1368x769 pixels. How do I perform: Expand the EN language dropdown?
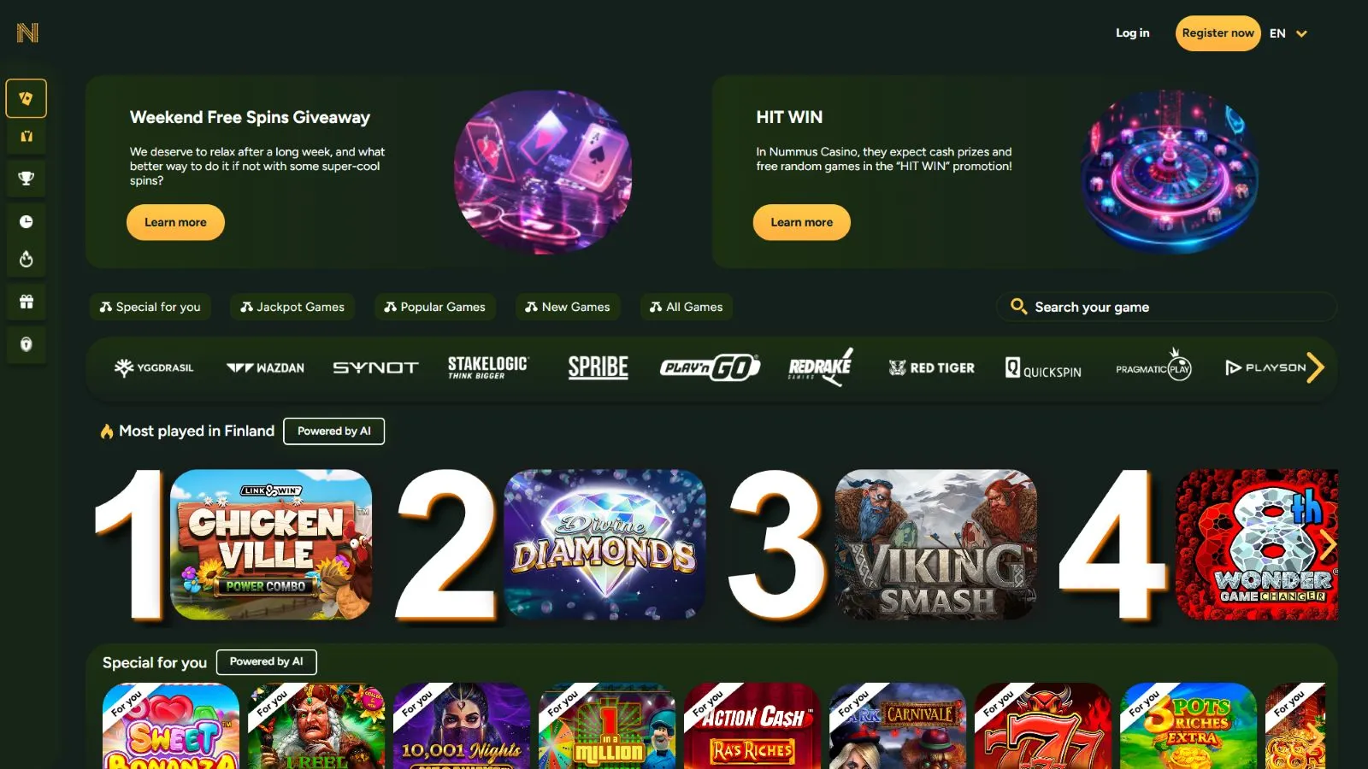click(1288, 33)
